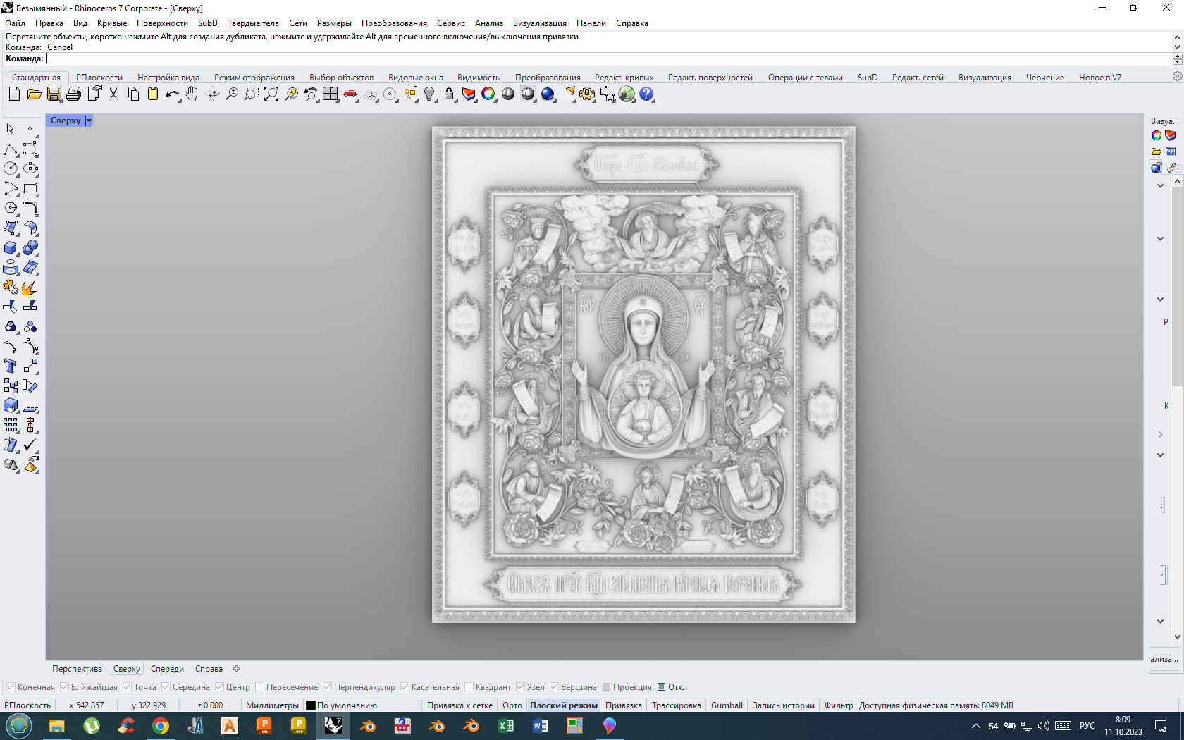Print using the printer toolbar icon
Viewport: 1184px width, 740px height.
[73, 94]
